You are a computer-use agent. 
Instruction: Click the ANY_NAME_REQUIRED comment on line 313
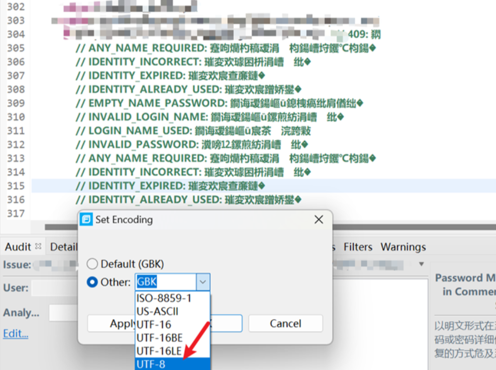point(226,158)
